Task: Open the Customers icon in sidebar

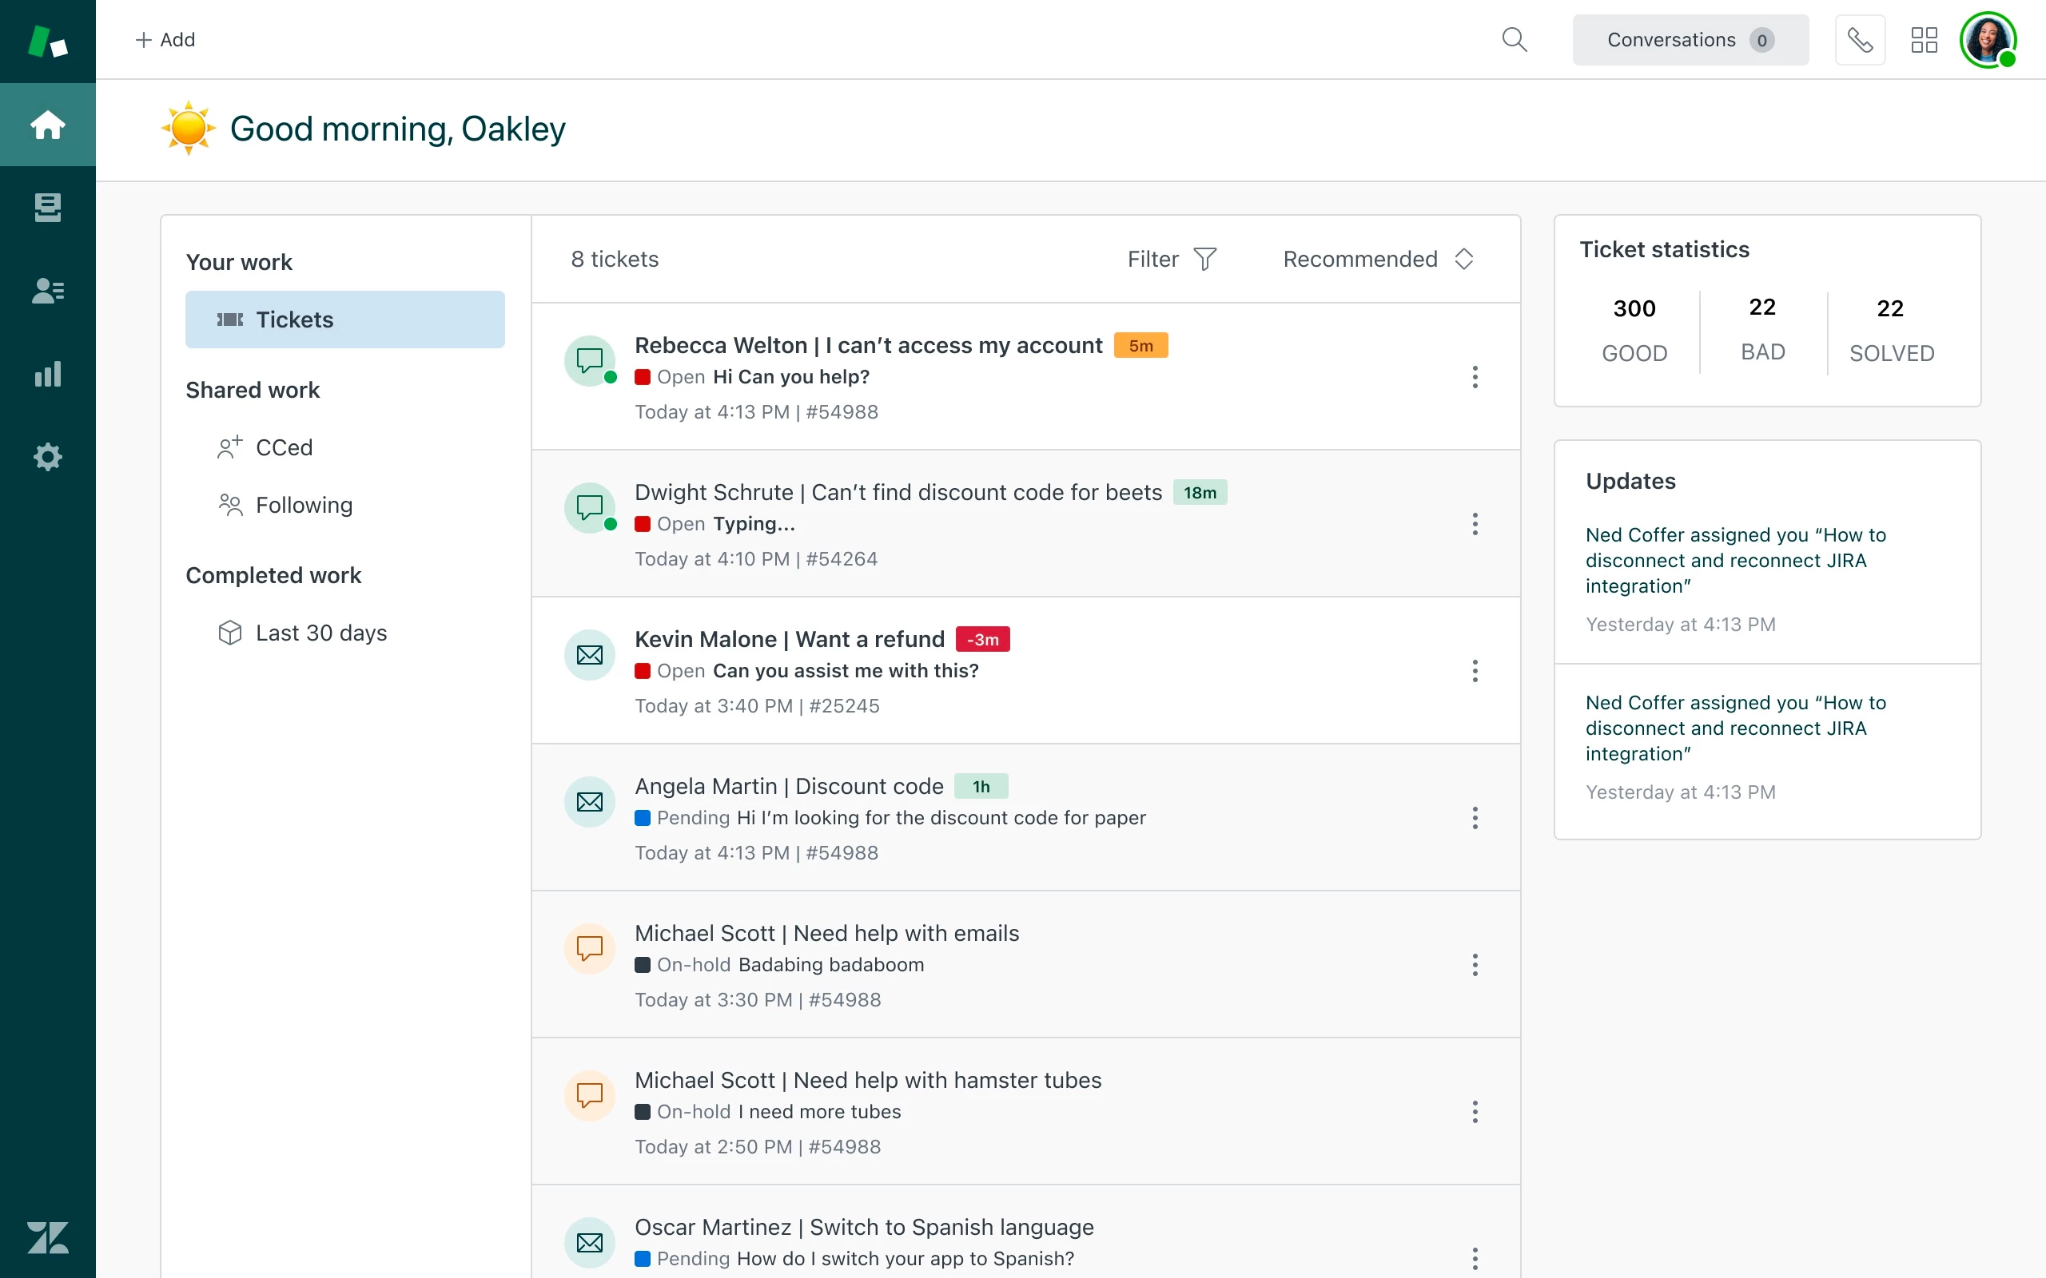Action: point(47,291)
